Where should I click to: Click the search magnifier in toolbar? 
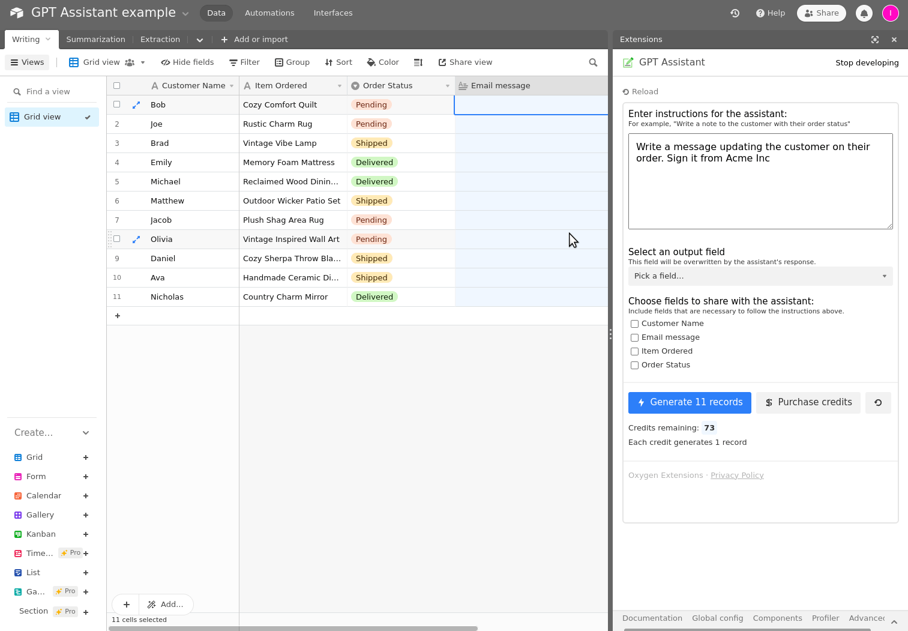(593, 62)
